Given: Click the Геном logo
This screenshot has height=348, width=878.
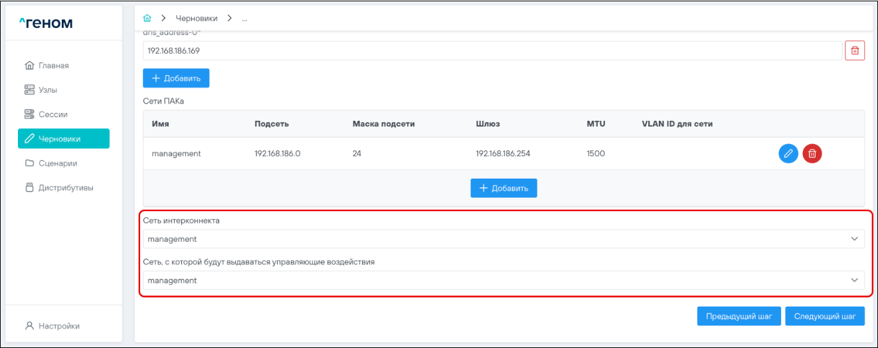Looking at the screenshot, I should (46, 24).
